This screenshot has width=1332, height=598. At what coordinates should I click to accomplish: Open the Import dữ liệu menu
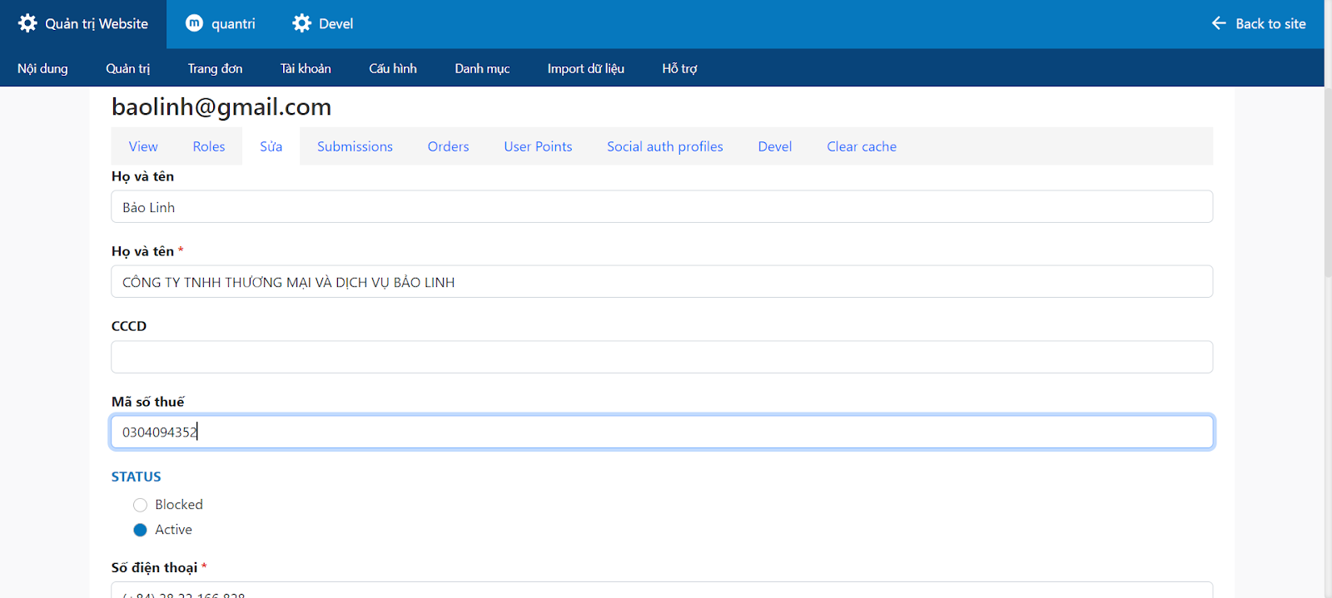585,68
